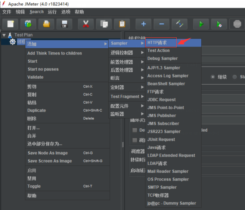Viewport: 245px width, 210px height.
Task: Click the Thread Group gear icon
Action: [13, 42]
